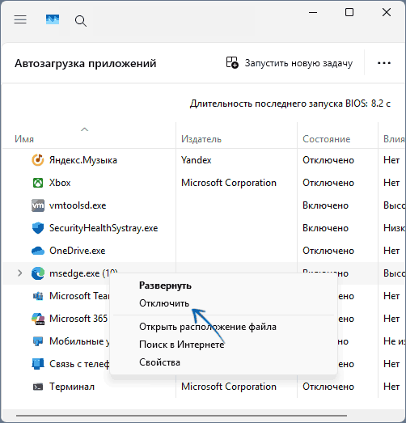Choose Отключить in the context menu
This screenshot has height=423, width=406.
[164, 303]
